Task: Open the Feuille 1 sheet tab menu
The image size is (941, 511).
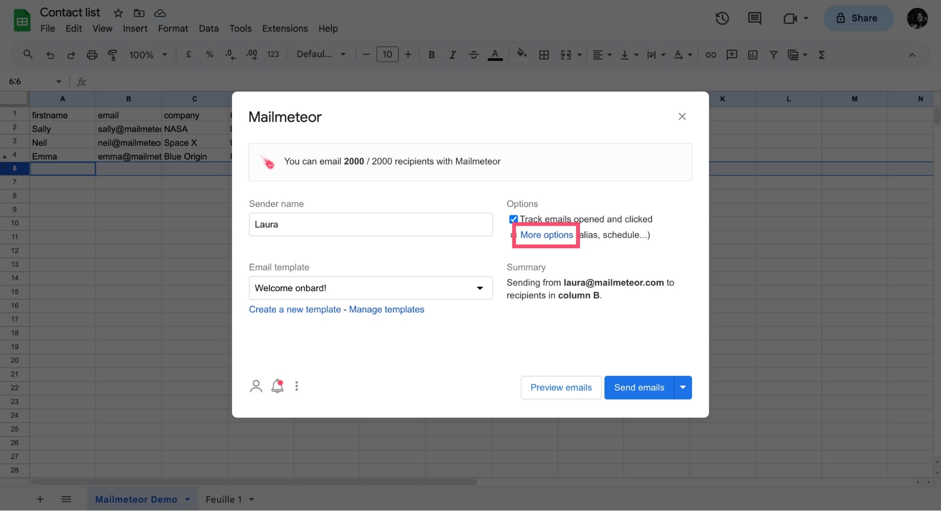Action: [252, 499]
